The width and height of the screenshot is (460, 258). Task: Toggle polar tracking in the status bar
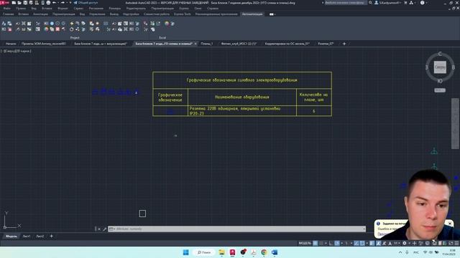tap(337, 243)
